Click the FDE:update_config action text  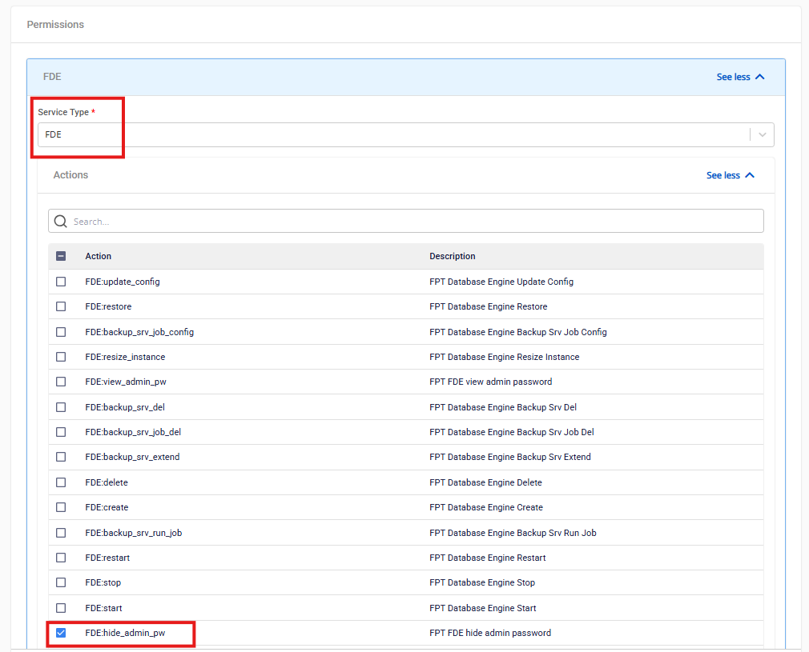click(x=123, y=282)
